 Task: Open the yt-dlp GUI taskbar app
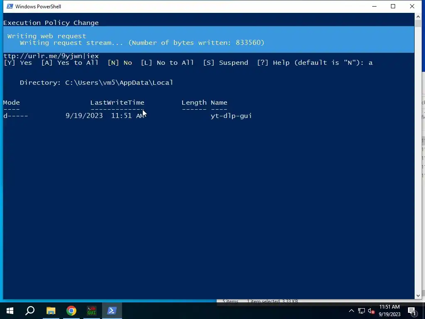[92, 311]
